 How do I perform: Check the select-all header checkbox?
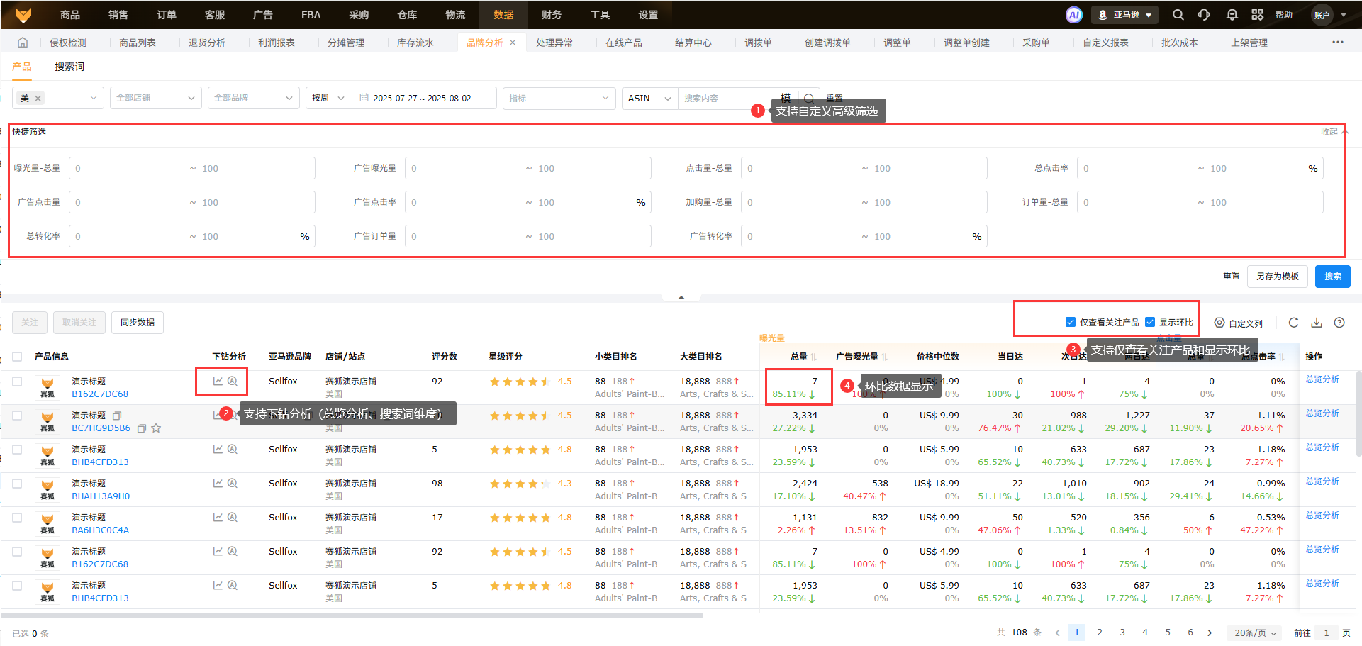(17, 357)
